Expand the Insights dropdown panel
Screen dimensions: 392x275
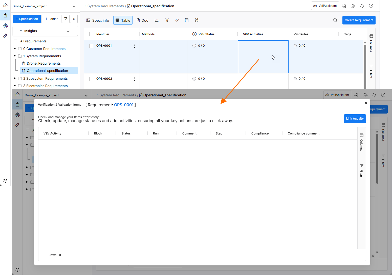45,31
